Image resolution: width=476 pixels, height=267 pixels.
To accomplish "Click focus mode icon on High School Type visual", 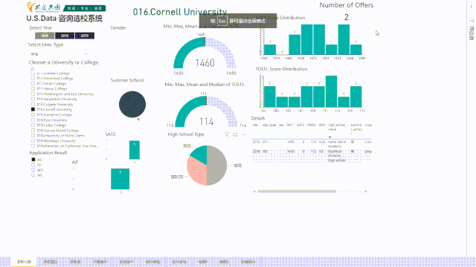I will pos(235,134).
